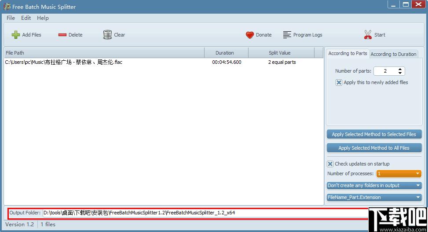This screenshot has width=428, height=232.
Task: Open the Help menu
Action: point(43,18)
